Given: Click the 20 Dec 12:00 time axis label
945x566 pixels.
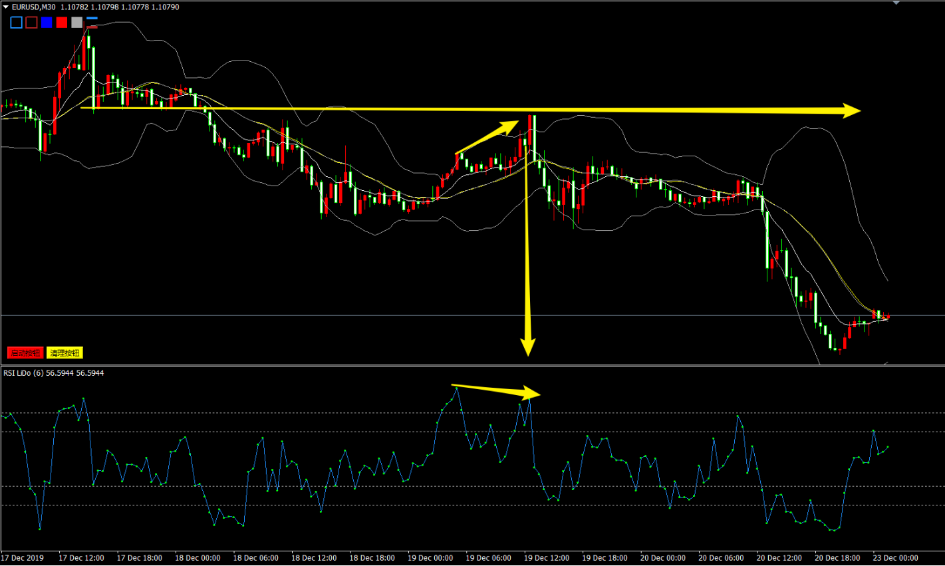Looking at the screenshot, I should (x=779, y=558).
